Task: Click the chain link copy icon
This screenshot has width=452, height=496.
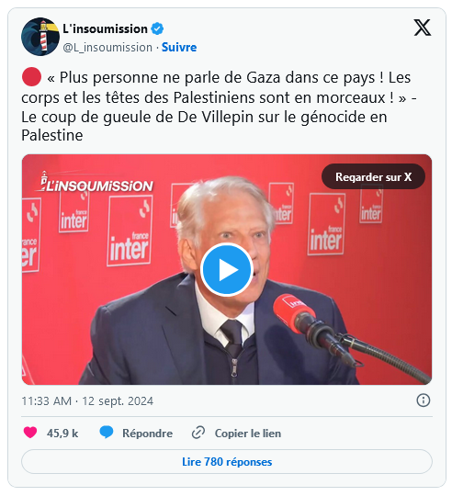Action: pyautogui.click(x=198, y=433)
